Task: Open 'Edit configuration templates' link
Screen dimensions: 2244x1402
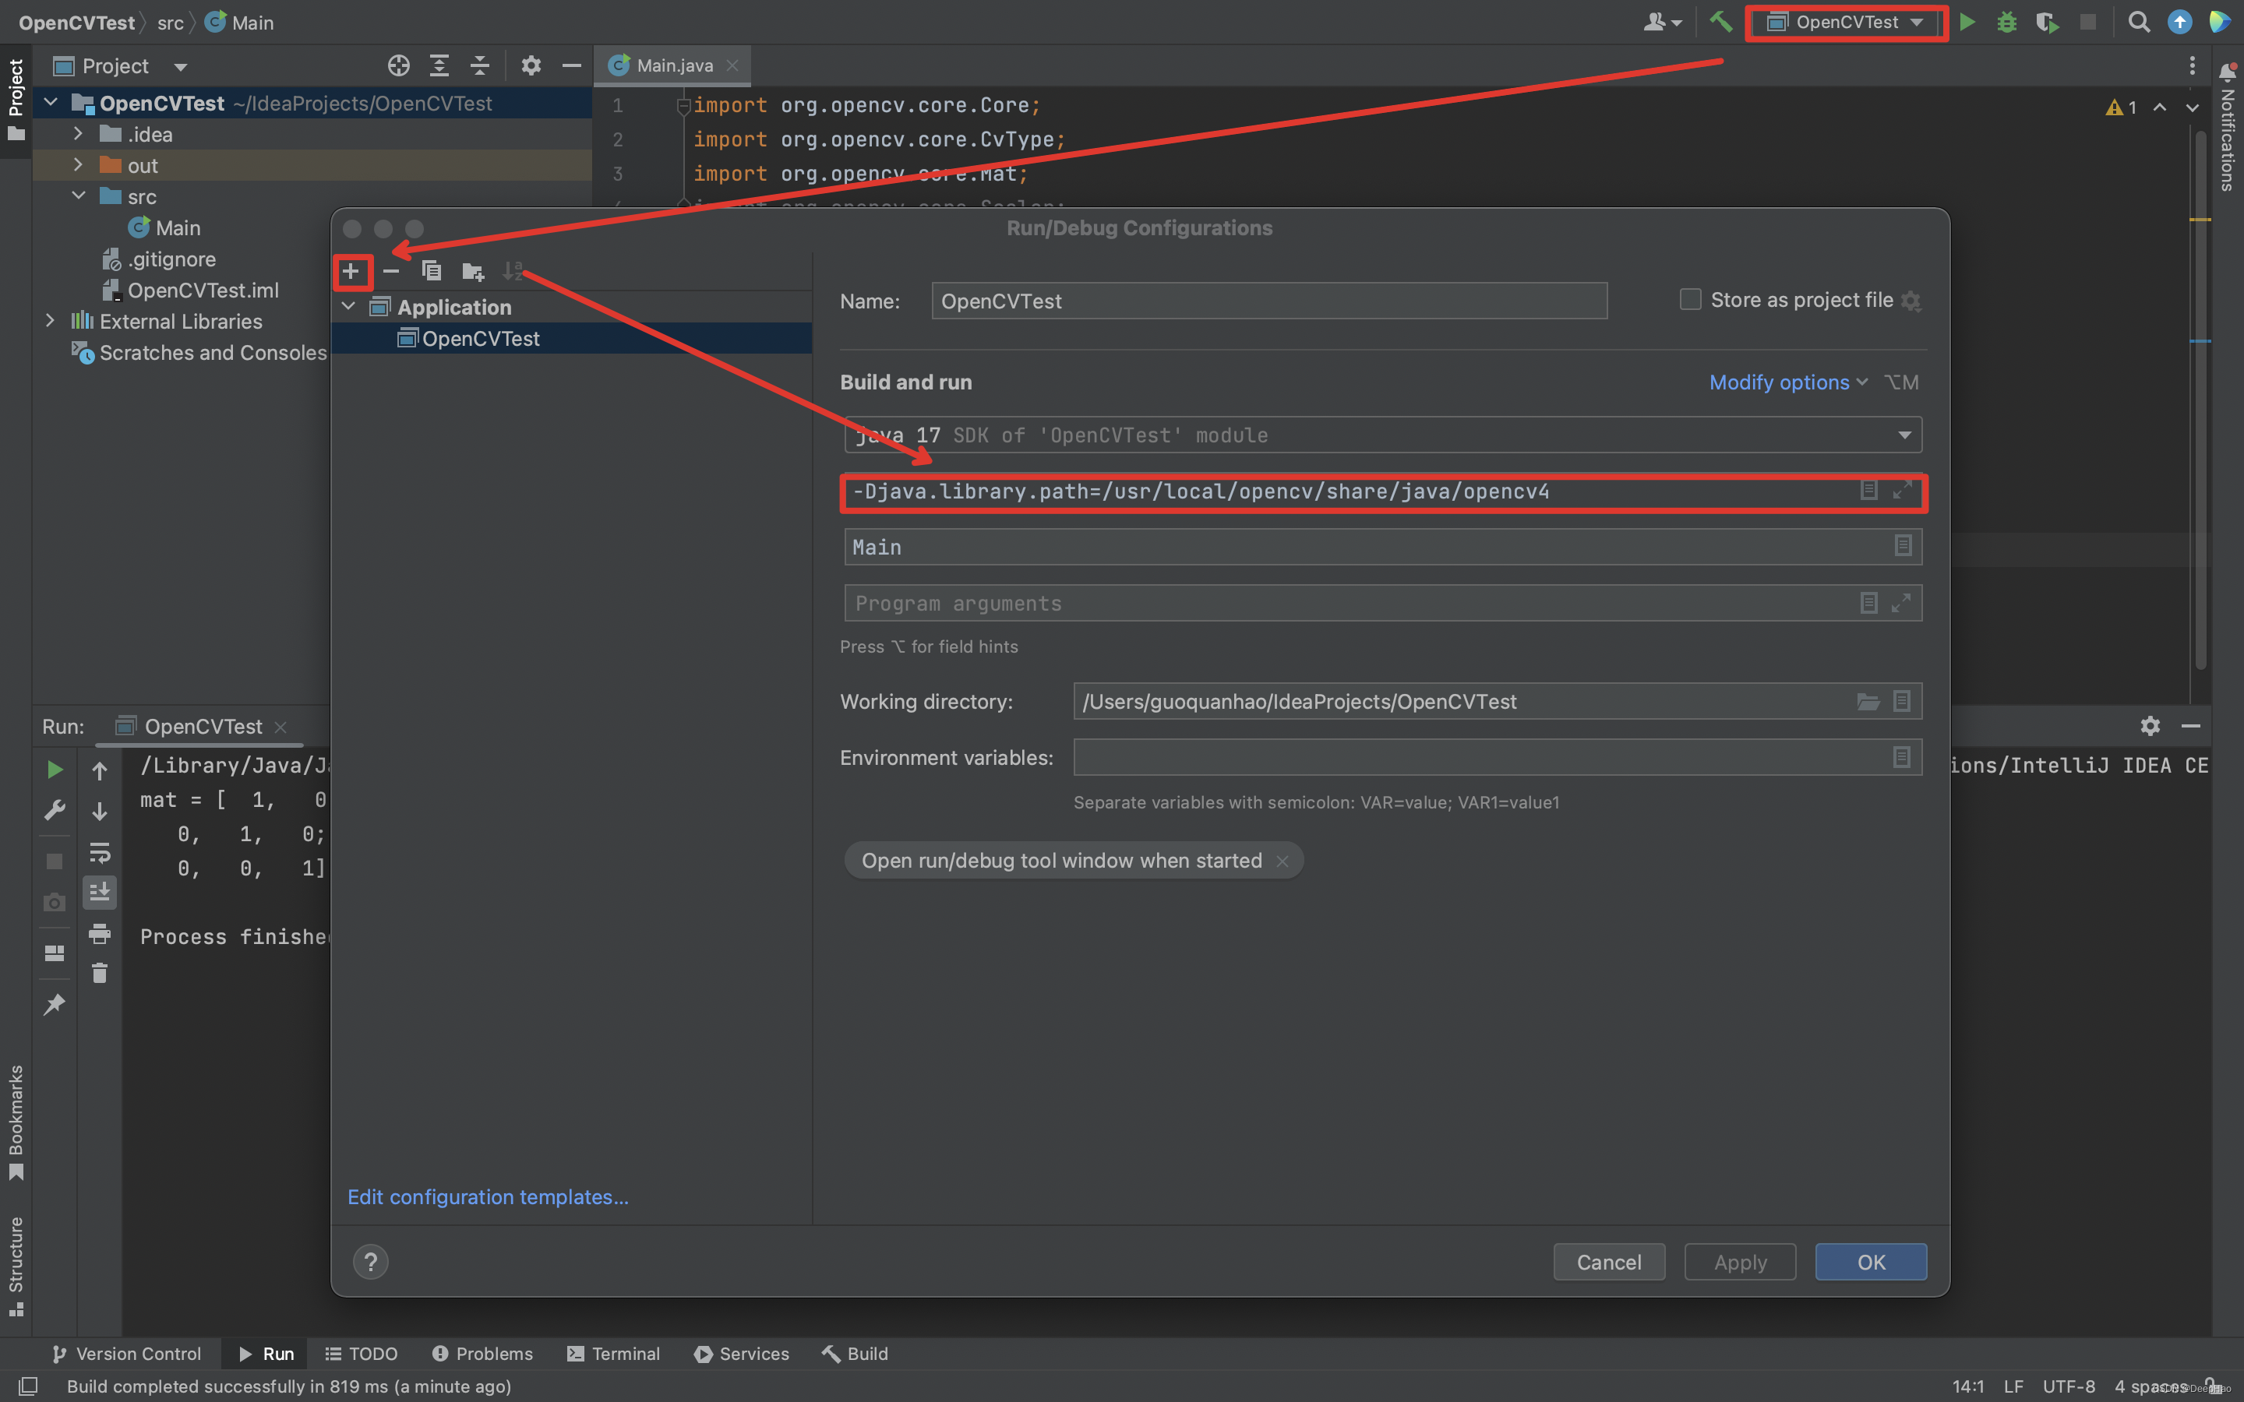Action: click(x=488, y=1197)
